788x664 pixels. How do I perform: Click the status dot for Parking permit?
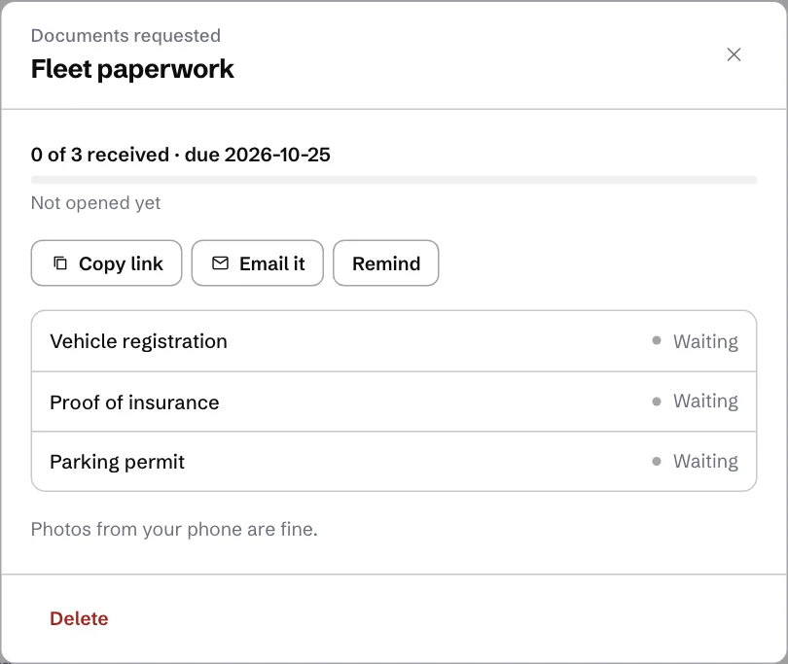tap(657, 461)
